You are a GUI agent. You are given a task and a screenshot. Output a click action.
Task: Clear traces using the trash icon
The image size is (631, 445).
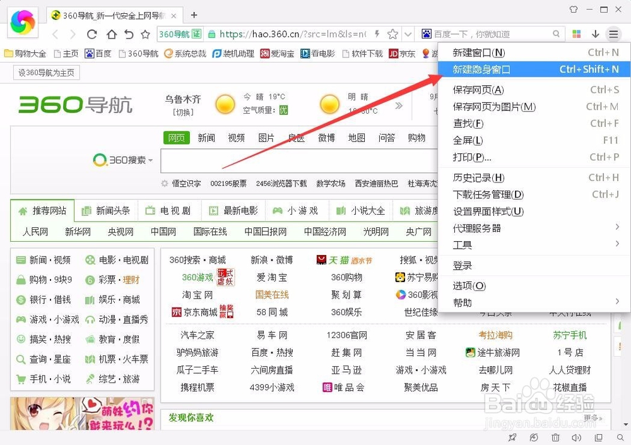555,437
